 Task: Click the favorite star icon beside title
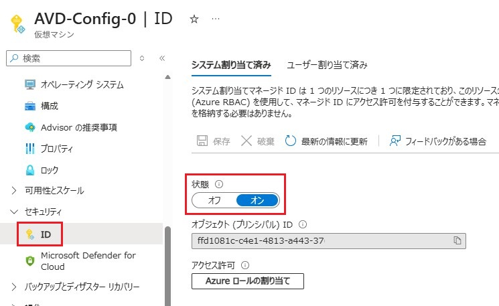coord(194,19)
